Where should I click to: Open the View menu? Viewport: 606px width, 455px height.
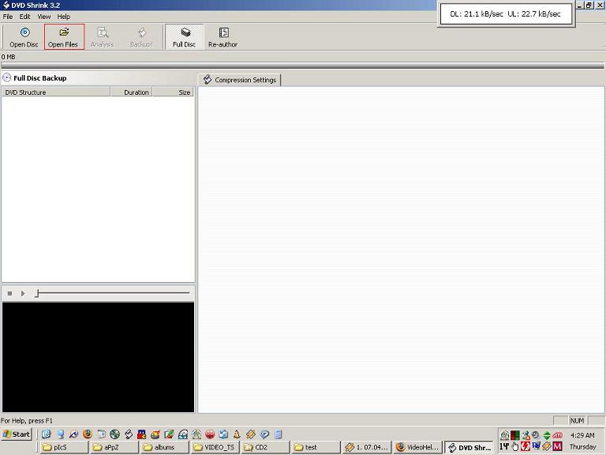[44, 17]
